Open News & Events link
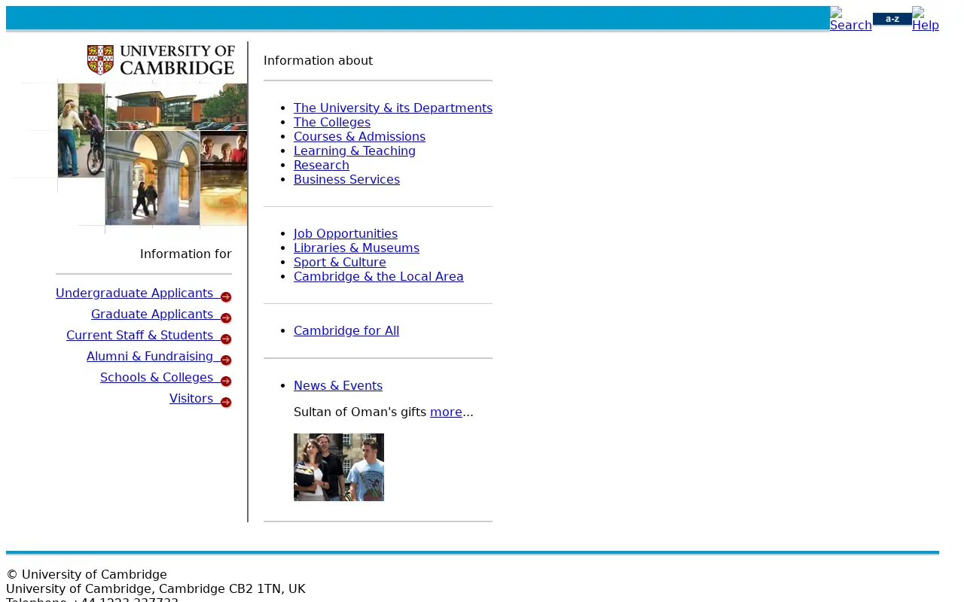Viewport: 964px width, 602px height. [338, 386]
